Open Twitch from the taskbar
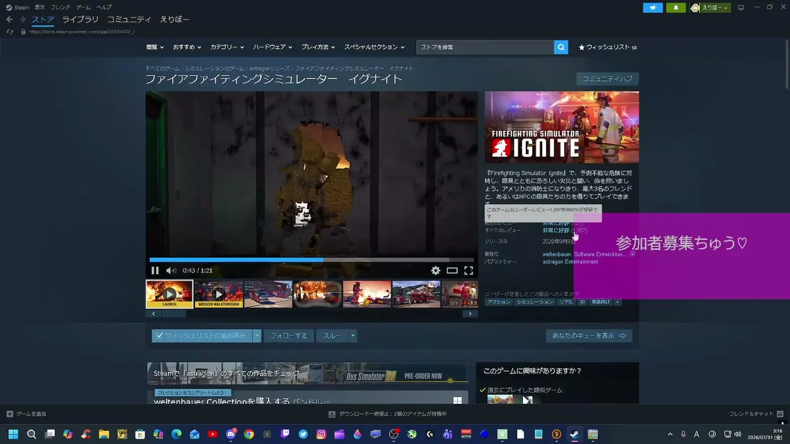 coord(285,434)
